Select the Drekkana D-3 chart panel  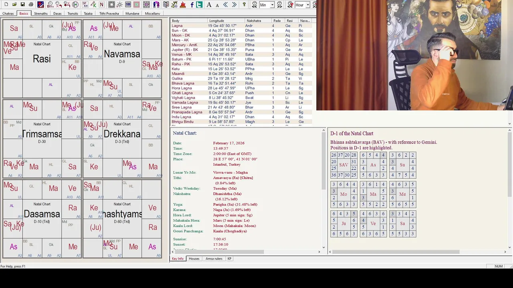click(122, 138)
